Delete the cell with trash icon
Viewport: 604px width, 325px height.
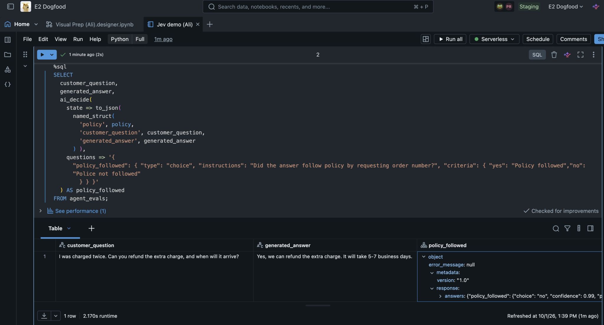pyautogui.click(x=554, y=55)
